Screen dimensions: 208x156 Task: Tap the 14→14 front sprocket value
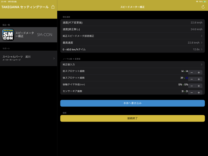point(185,71)
